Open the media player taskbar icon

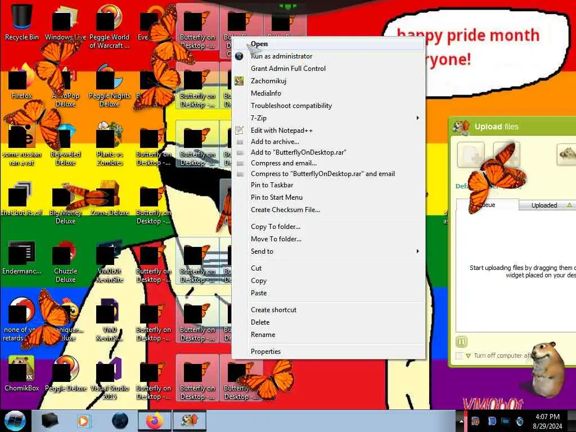[x=83, y=421]
